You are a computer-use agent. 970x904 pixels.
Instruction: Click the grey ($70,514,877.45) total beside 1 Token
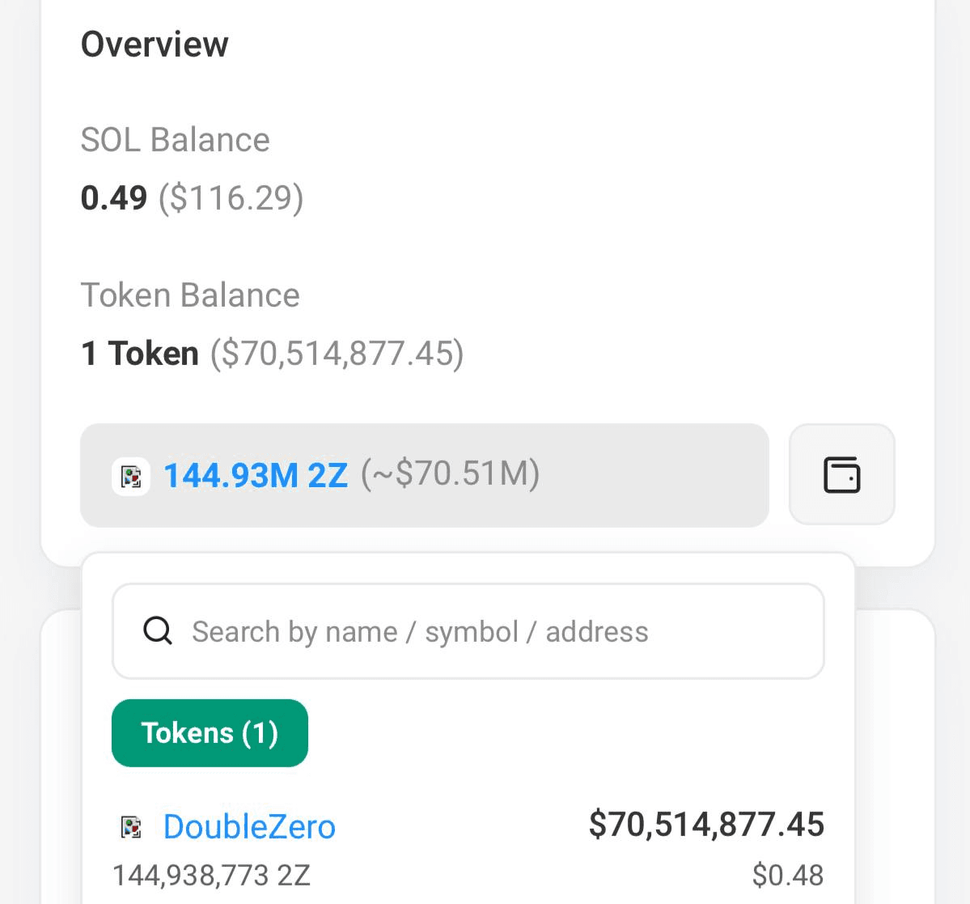point(337,354)
